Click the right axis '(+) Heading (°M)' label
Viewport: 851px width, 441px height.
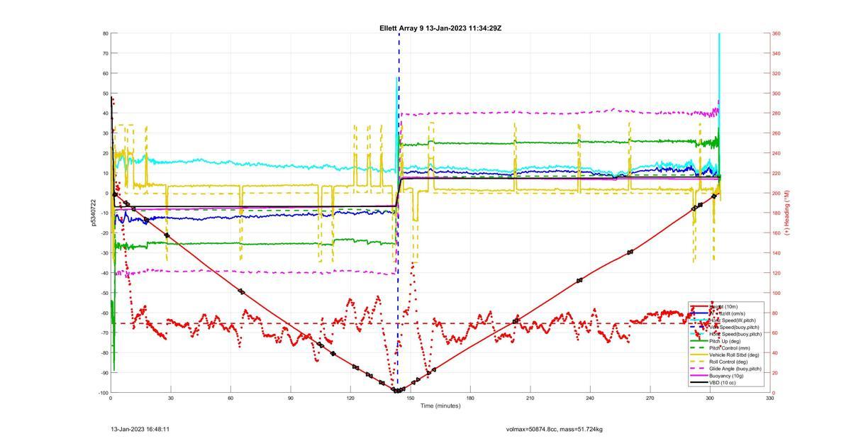click(787, 213)
